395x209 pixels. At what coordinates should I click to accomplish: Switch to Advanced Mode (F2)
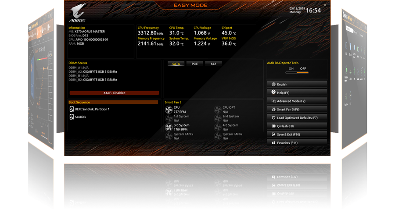(297, 101)
